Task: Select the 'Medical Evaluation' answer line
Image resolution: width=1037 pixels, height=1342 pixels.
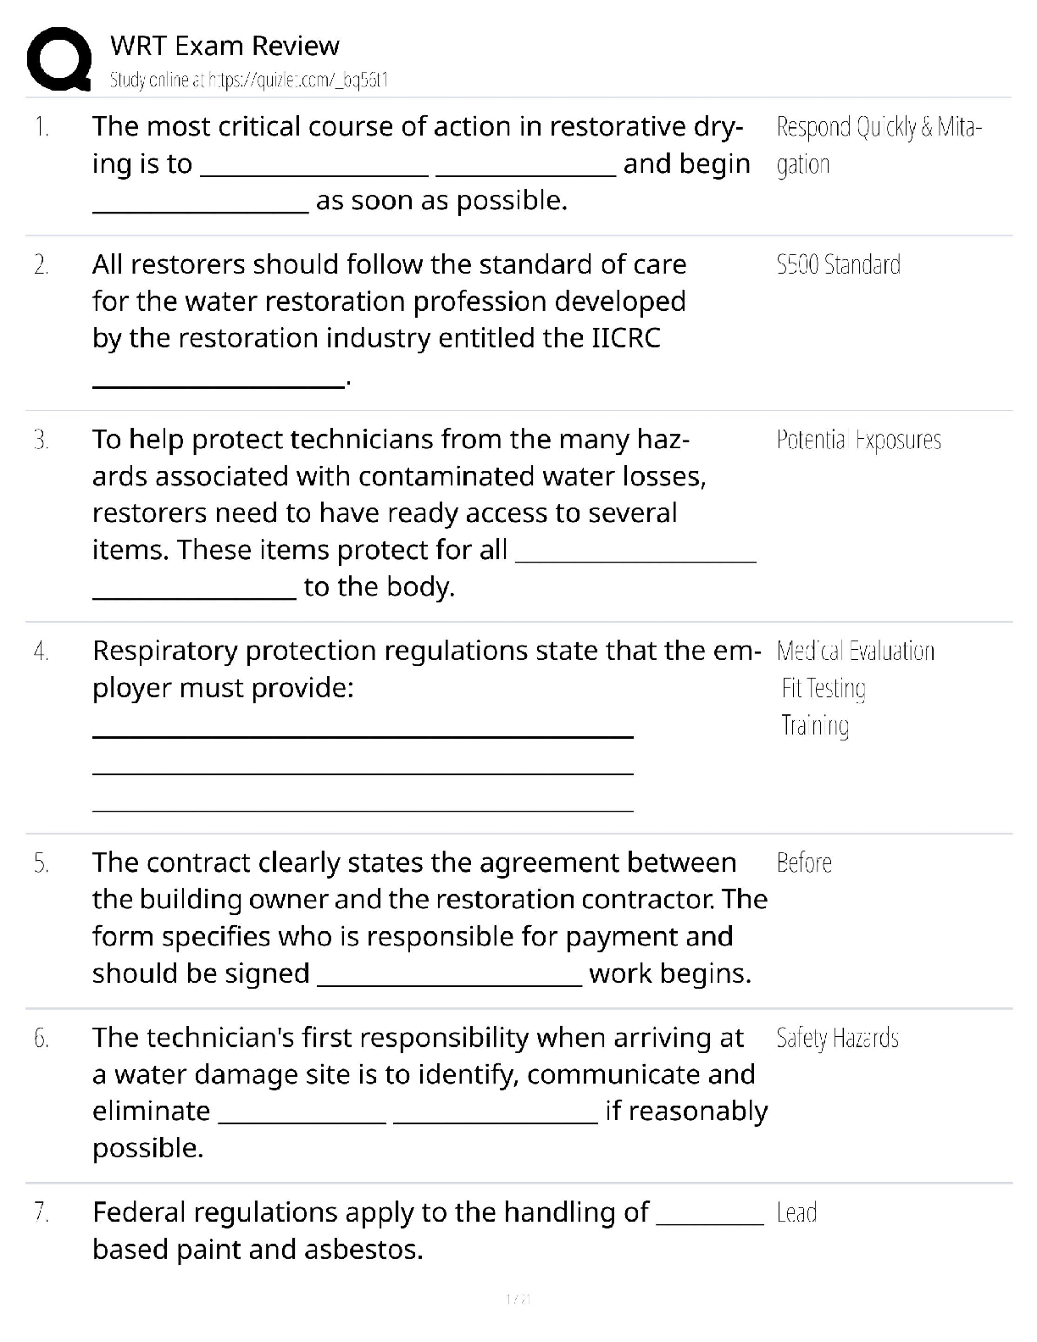Action: 855,652
